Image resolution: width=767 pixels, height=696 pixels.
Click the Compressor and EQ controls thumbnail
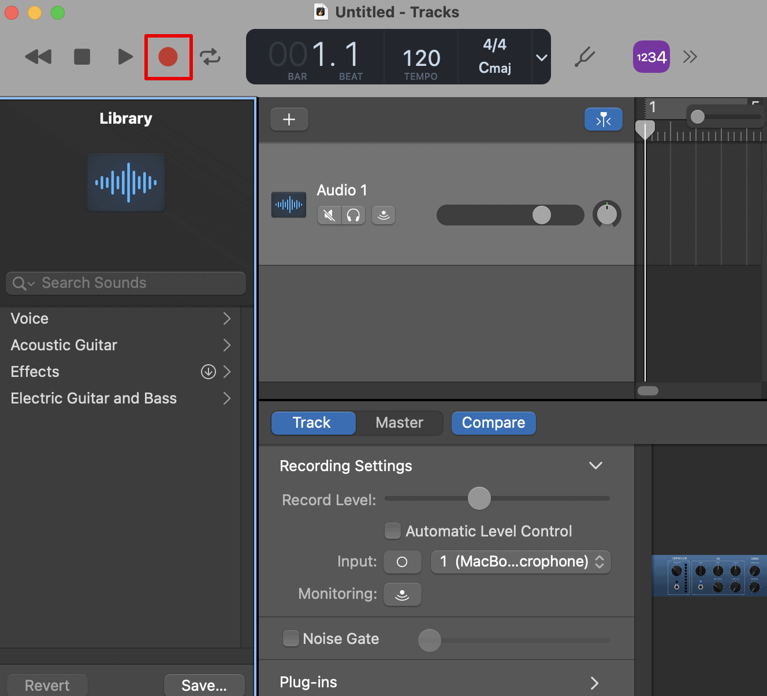click(709, 576)
